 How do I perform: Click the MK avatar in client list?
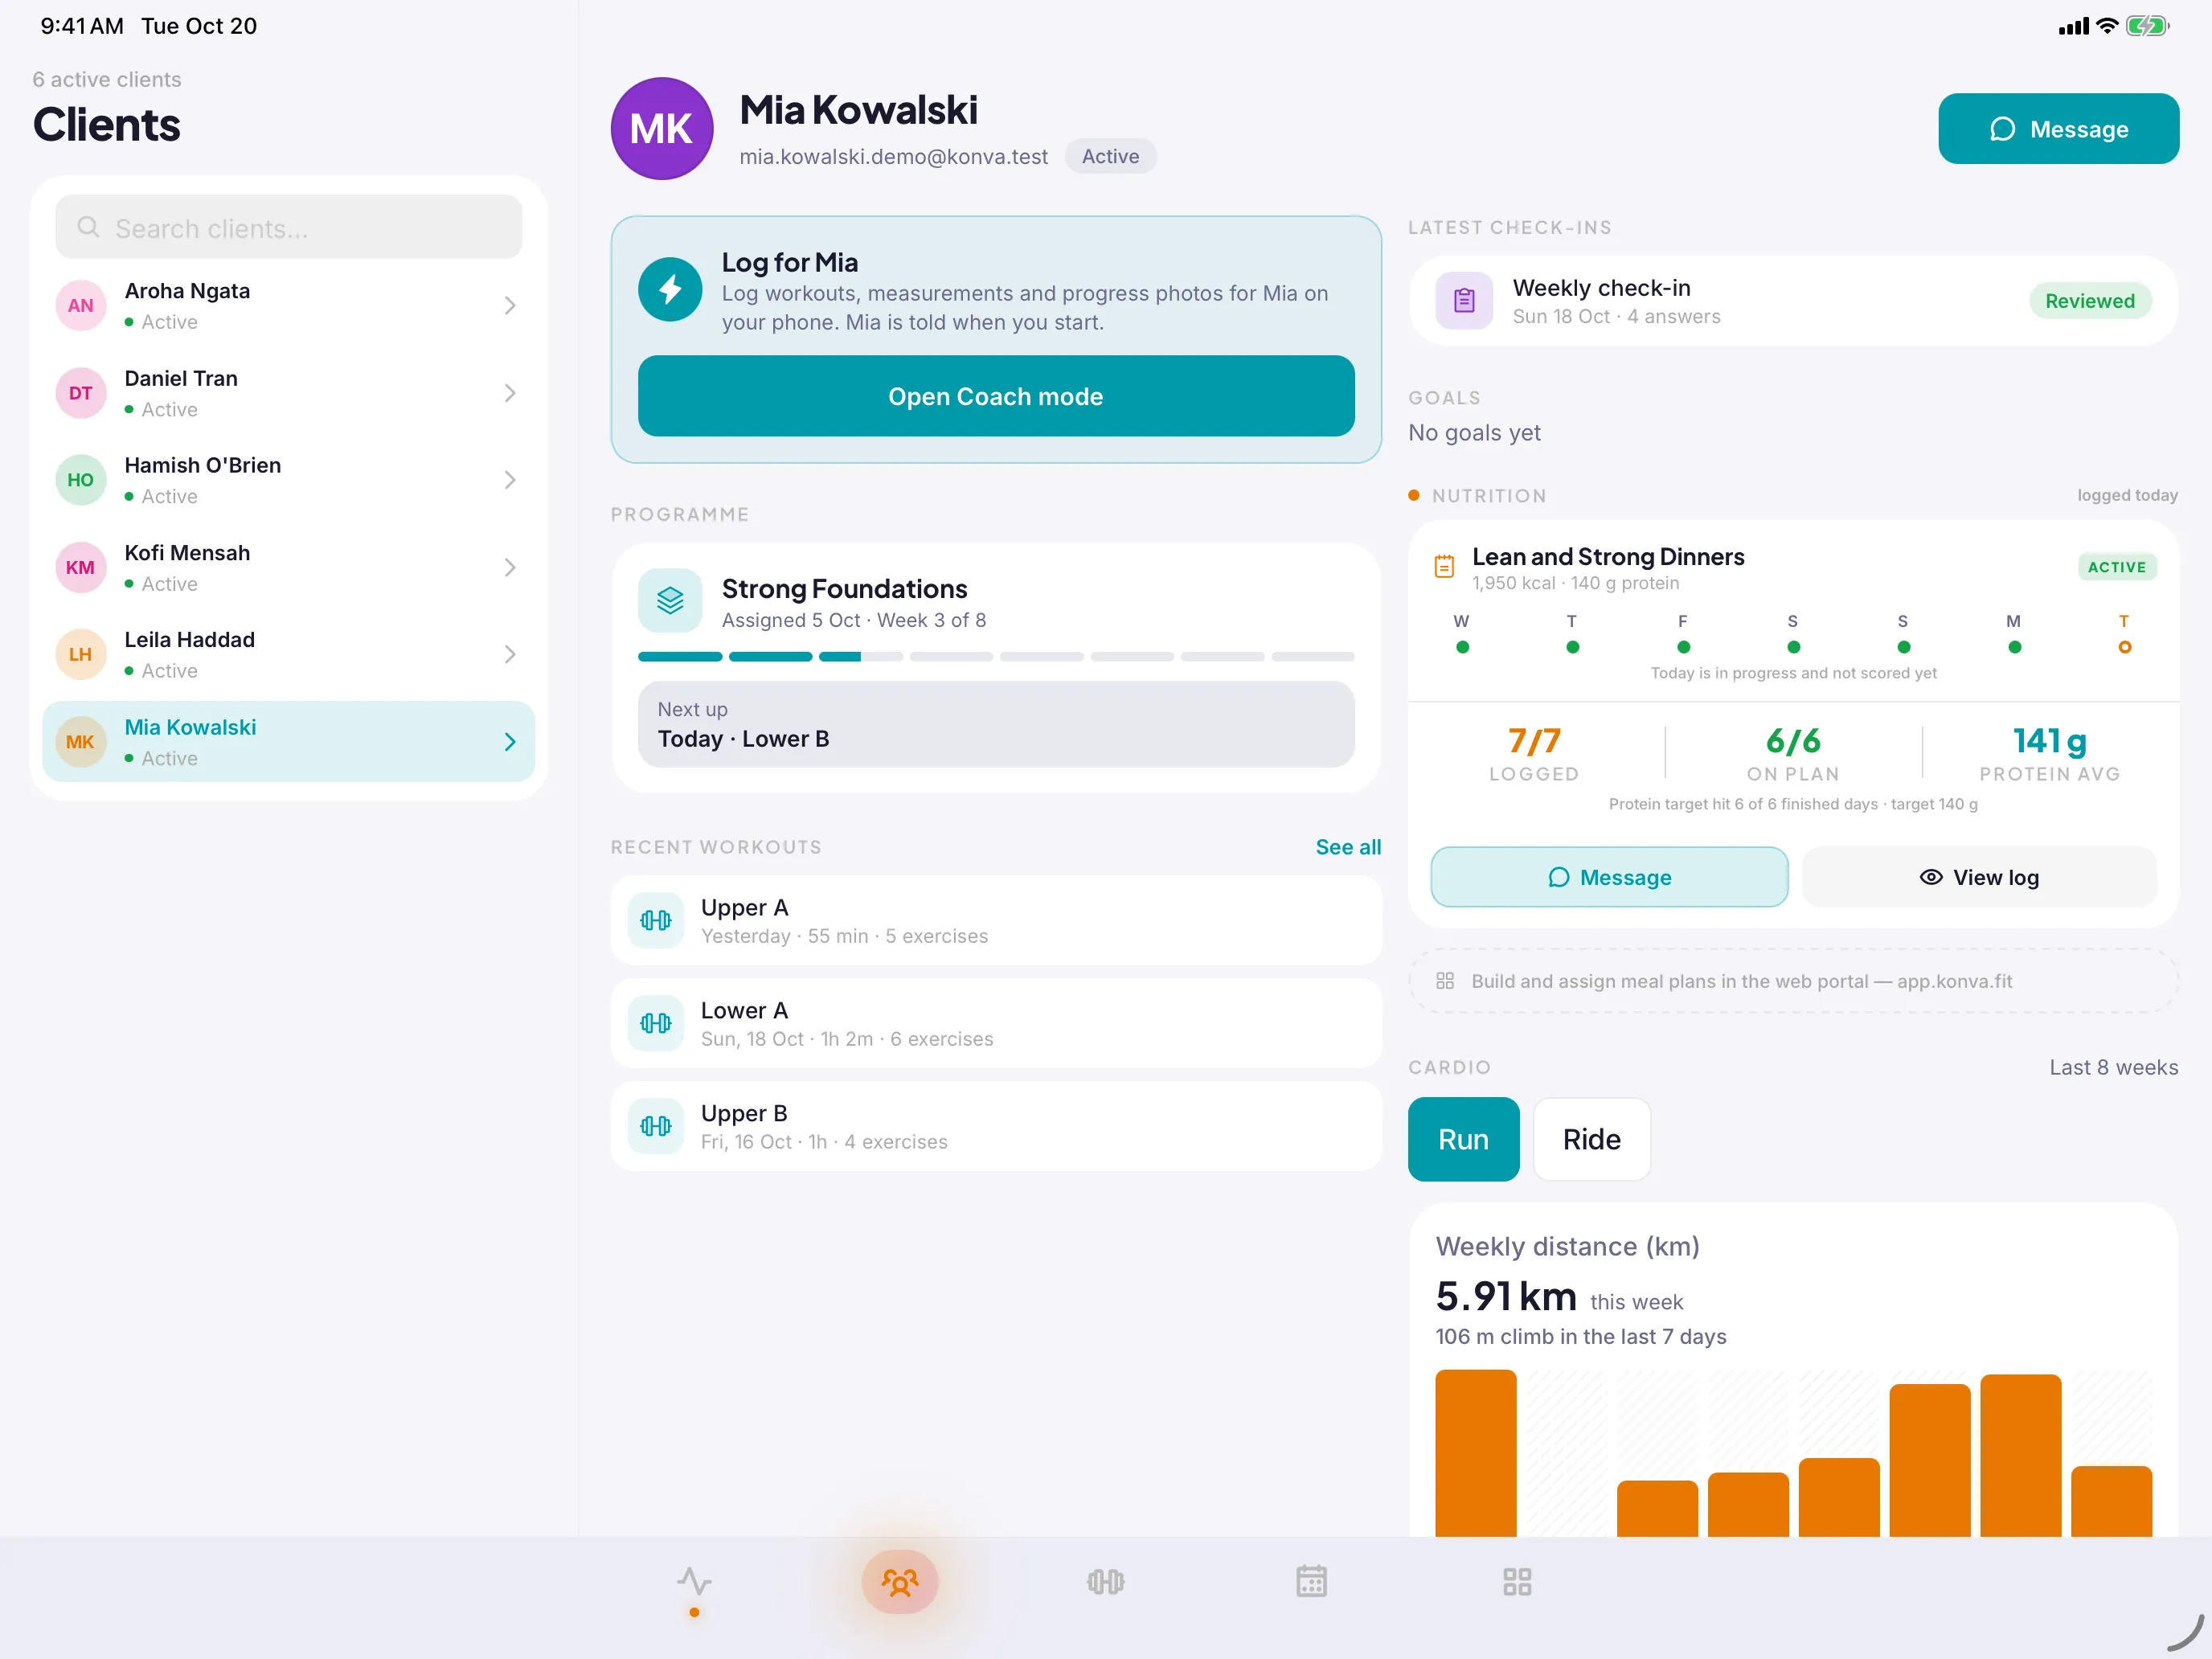(x=80, y=742)
